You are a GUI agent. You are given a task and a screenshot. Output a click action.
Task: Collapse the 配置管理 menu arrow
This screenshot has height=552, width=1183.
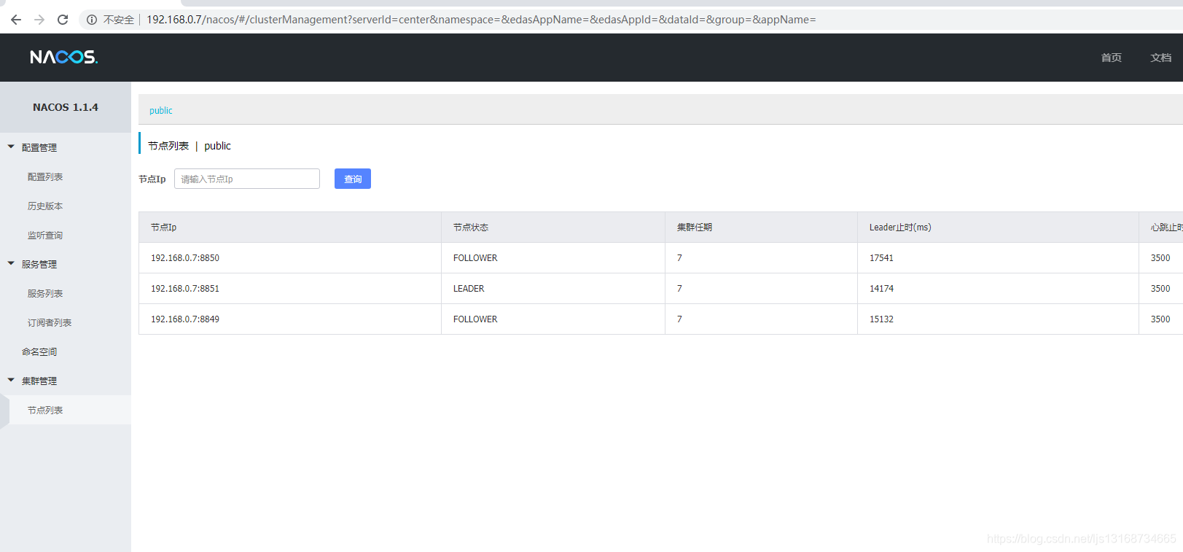11,147
